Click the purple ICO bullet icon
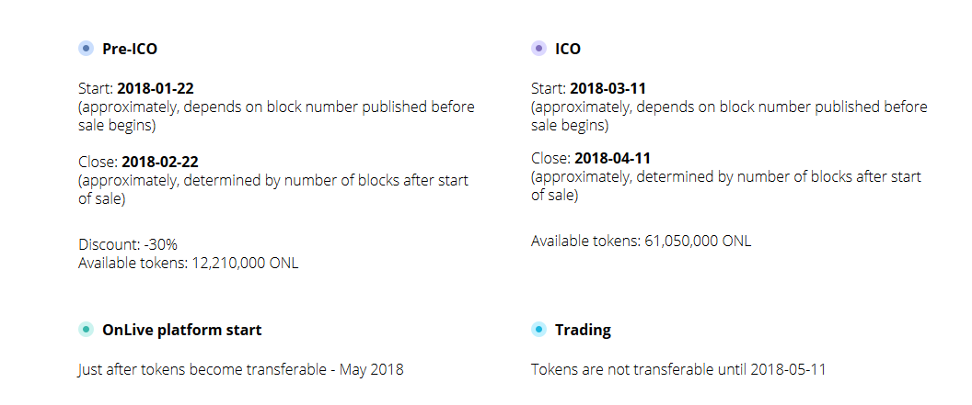The image size is (972, 405). (538, 49)
